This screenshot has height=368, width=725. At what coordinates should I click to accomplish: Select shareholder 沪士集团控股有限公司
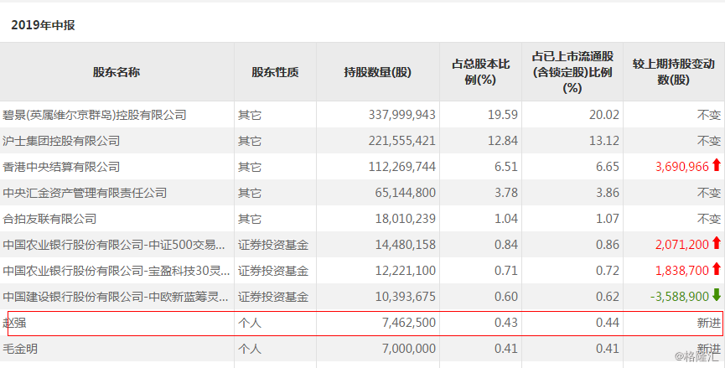coord(61,141)
